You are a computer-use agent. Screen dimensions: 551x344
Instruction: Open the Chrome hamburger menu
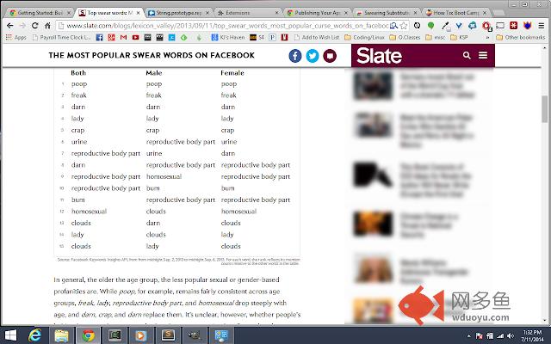(542, 26)
